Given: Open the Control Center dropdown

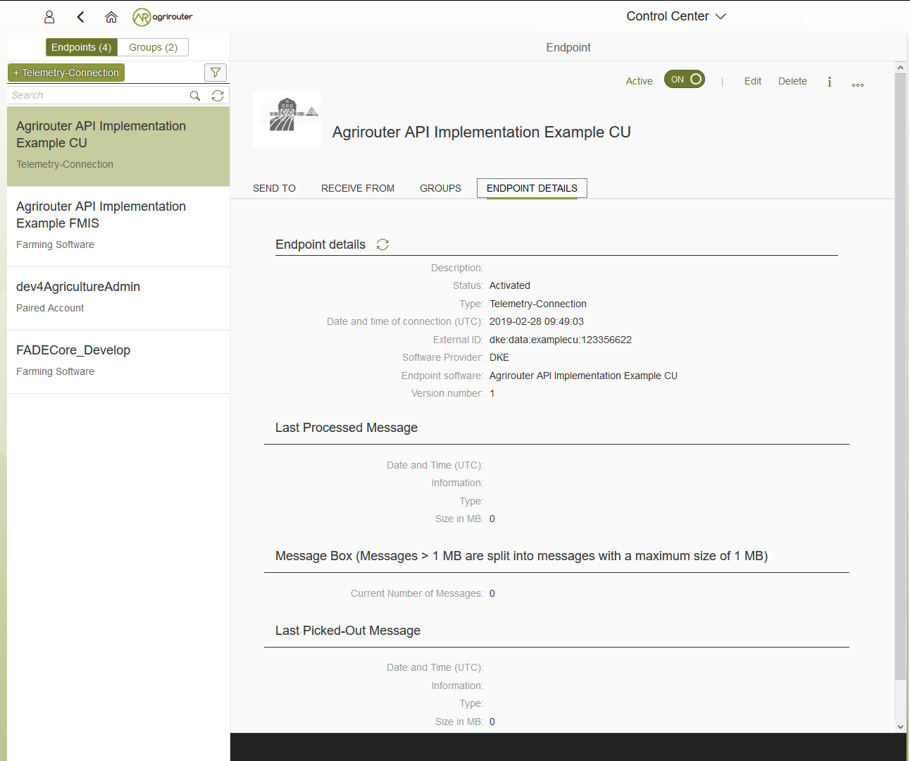Looking at the screenshot, I should pos(675,16).
